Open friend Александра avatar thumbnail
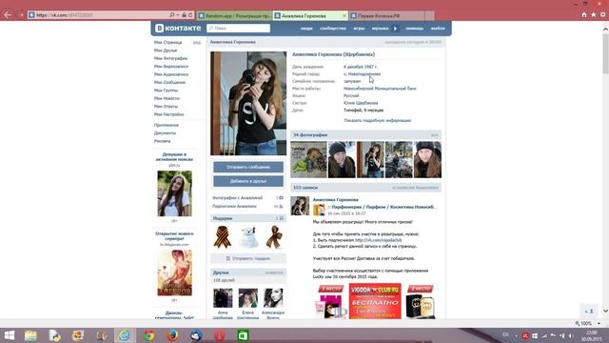The height and width of the screenshot is (343, 609). (x=273, y=298)
